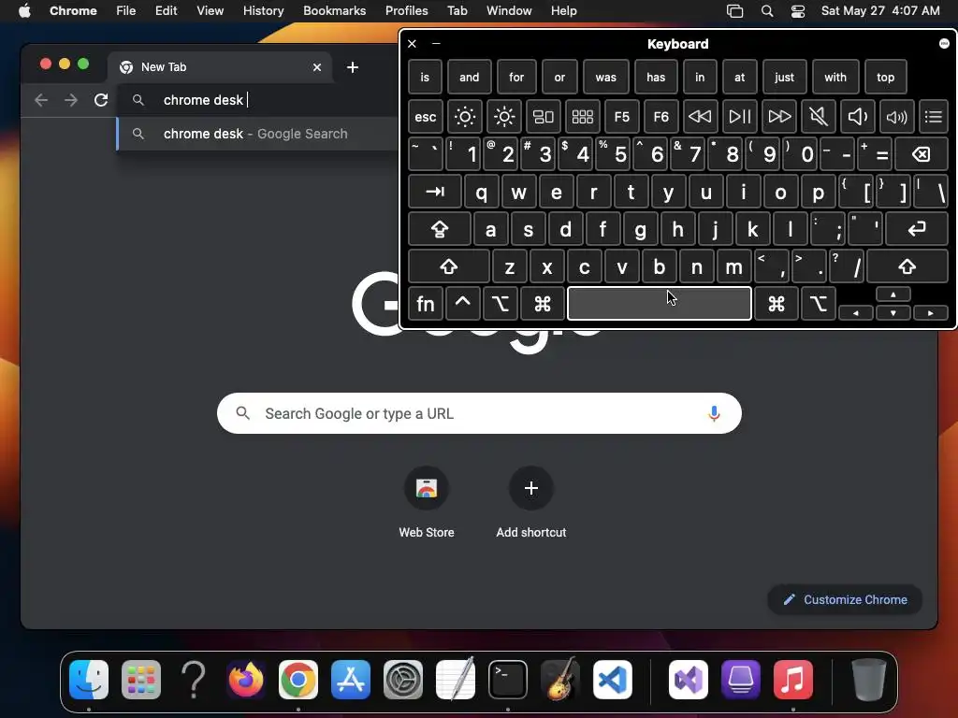Open Control Center in menu bar
The width and height of the screenshot is (958, 718).
[797, 11]
